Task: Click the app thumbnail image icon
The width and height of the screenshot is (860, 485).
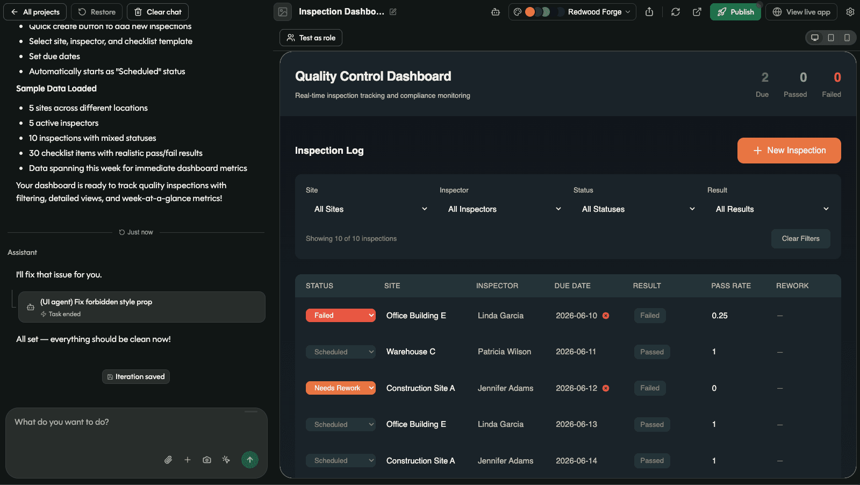Action: pyautogui.click(x=283, y=12)
